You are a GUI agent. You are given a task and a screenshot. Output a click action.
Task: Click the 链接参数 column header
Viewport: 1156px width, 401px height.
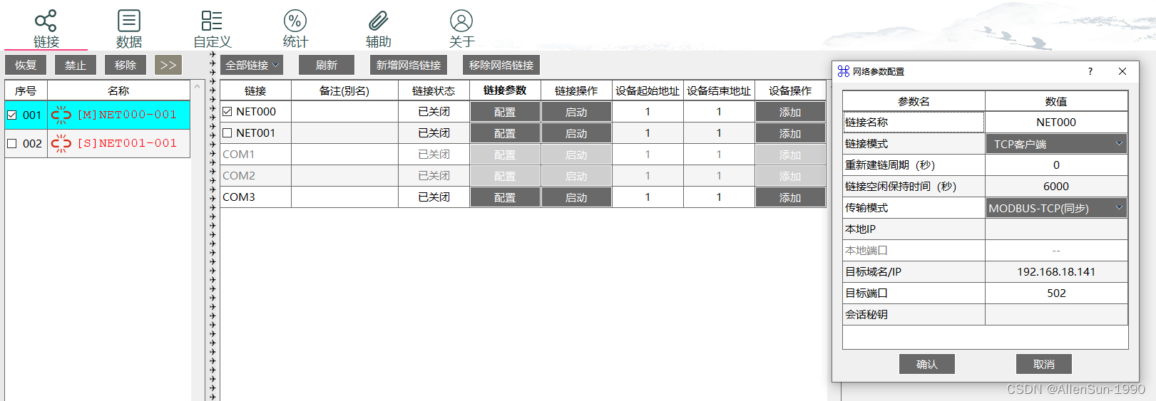505,90
